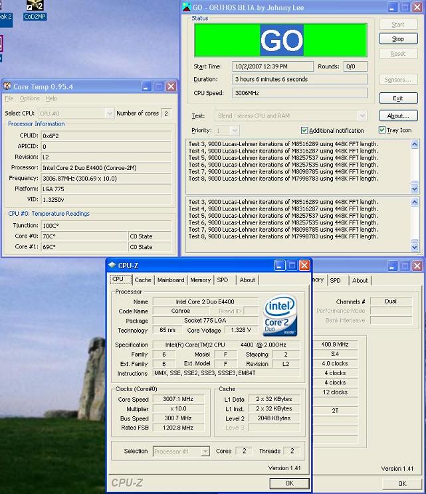
Task: Close the ORTHOS window
Action: tap(417, 7)
